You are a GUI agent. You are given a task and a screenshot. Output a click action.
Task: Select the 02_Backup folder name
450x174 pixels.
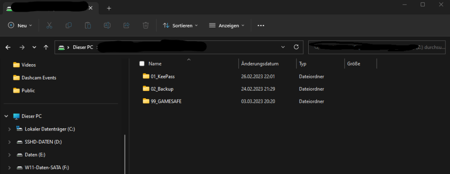point(162,89)
